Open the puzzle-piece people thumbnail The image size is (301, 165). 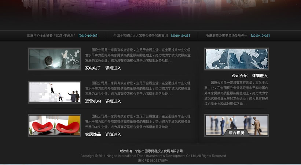[x=55, y=92]
